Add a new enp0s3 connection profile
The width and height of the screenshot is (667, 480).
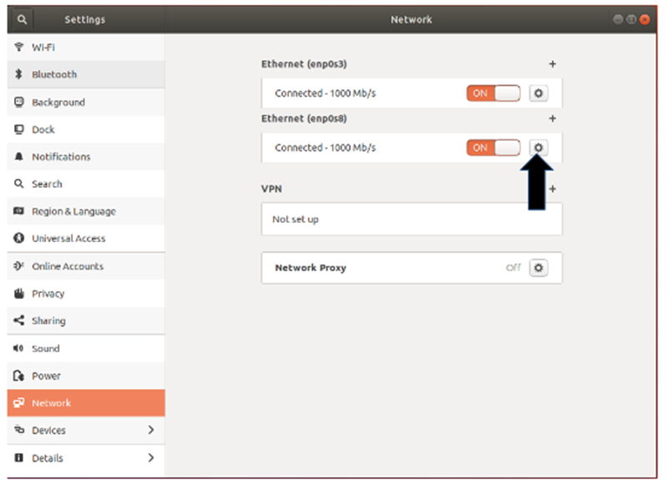(x=552, y=64)
